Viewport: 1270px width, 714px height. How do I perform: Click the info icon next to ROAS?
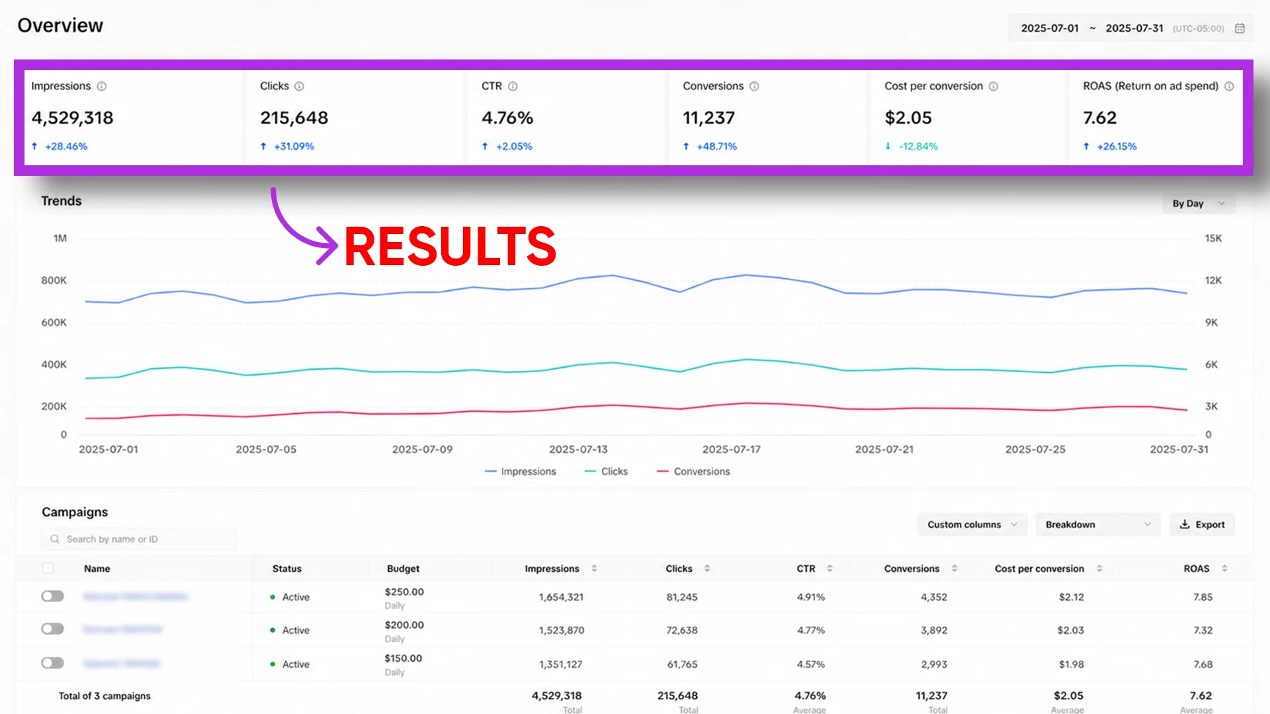coord(1229,87)
